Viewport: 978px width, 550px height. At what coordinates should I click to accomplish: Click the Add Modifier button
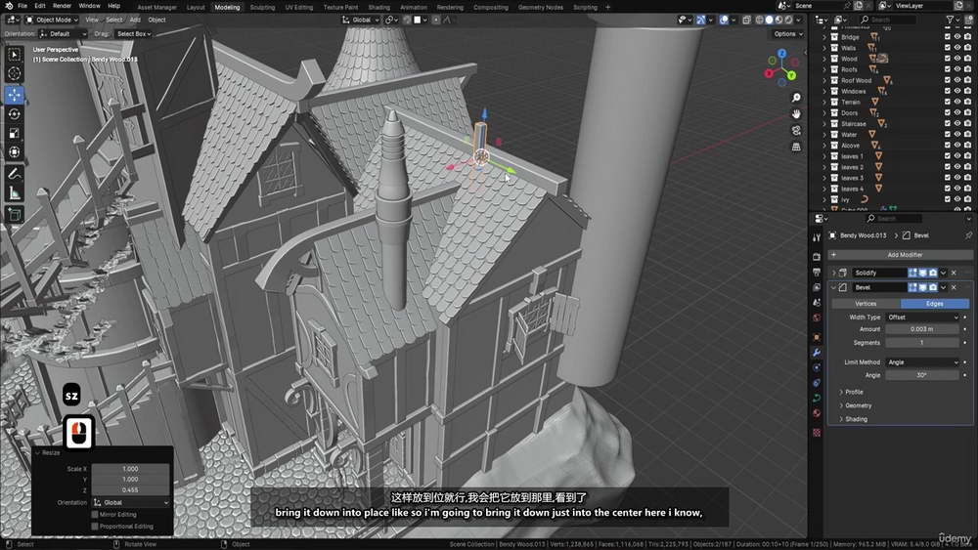pyautogui.click(x=900, y=255)
